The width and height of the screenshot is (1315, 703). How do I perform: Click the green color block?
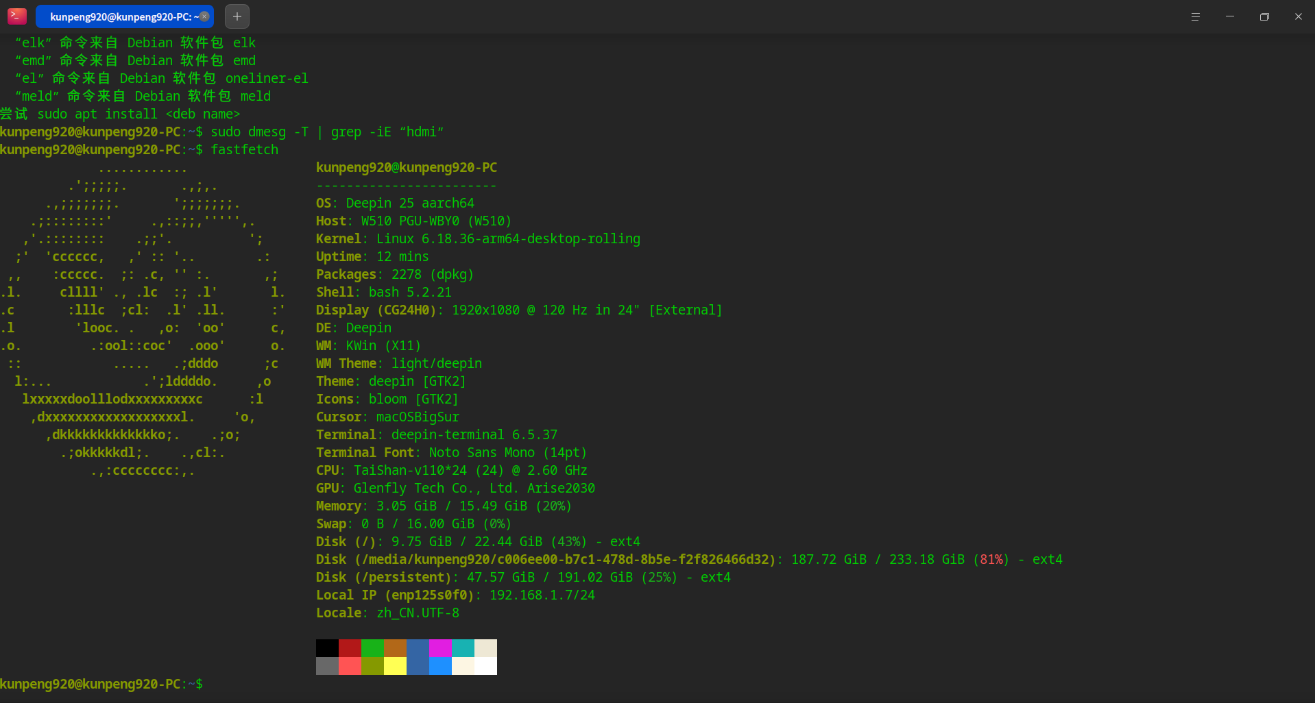372,648
